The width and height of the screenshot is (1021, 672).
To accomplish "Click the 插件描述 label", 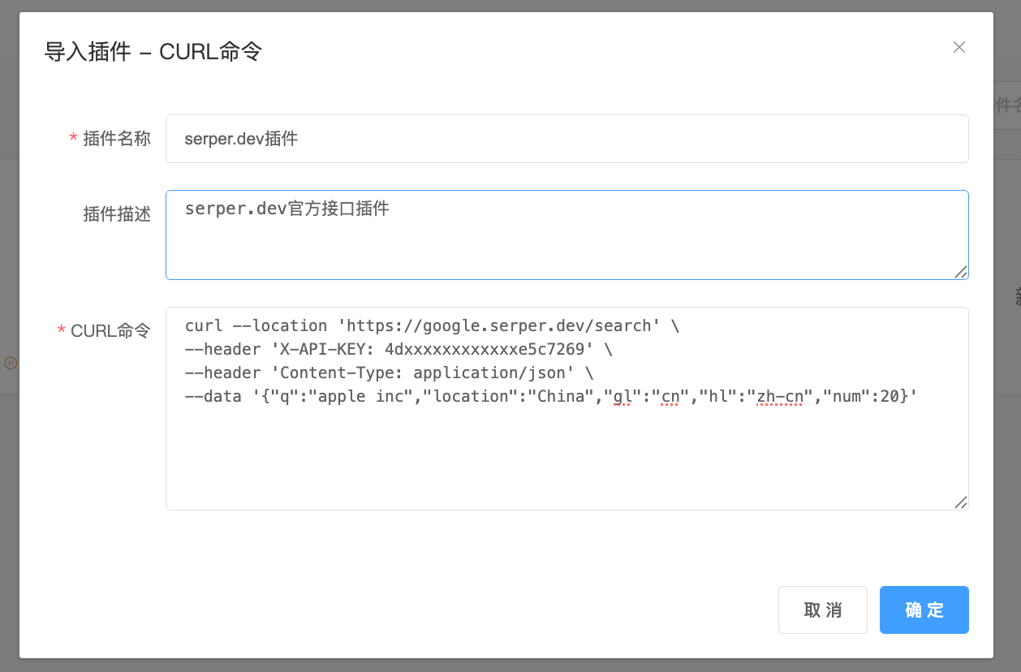I will tap(116, 214).
